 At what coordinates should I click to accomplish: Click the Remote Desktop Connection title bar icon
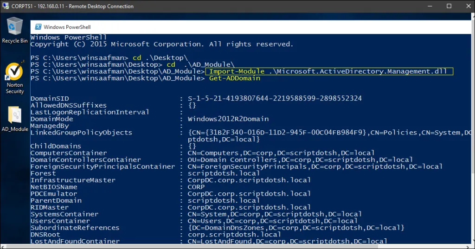(x=6, y=6)
